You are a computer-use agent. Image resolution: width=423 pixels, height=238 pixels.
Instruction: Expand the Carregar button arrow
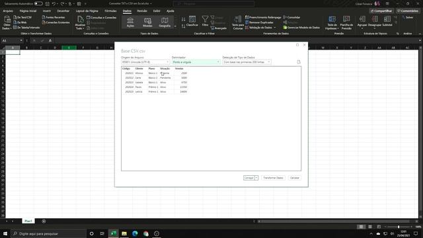click(x=256, y=178)
